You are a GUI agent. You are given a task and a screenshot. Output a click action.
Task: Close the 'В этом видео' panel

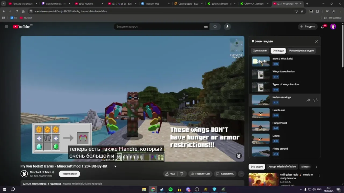(x=317, y=41)
